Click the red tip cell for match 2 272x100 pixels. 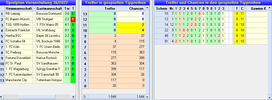[x=73, y=19]
